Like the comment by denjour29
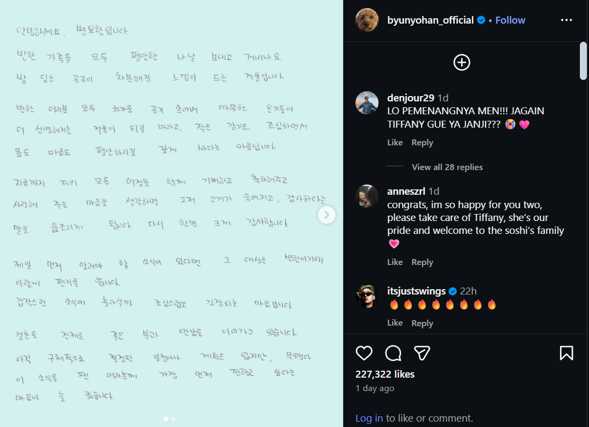This screenshot has width=589, height=427. pos(395,143)
